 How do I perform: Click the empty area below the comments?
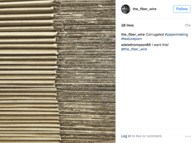click(156, 90)
